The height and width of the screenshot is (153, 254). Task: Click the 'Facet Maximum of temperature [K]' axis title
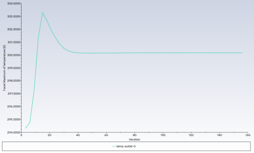pyautogui.click(x=4, y=68)
